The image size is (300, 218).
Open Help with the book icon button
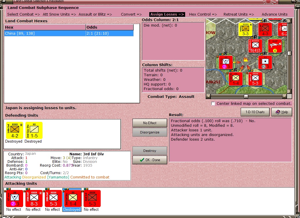pos(282,112)
